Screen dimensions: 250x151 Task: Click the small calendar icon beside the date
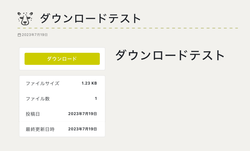(x=19, y=35)
